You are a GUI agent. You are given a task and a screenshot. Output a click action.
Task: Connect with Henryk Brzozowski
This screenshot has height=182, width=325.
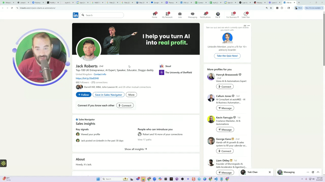(225, 87)
